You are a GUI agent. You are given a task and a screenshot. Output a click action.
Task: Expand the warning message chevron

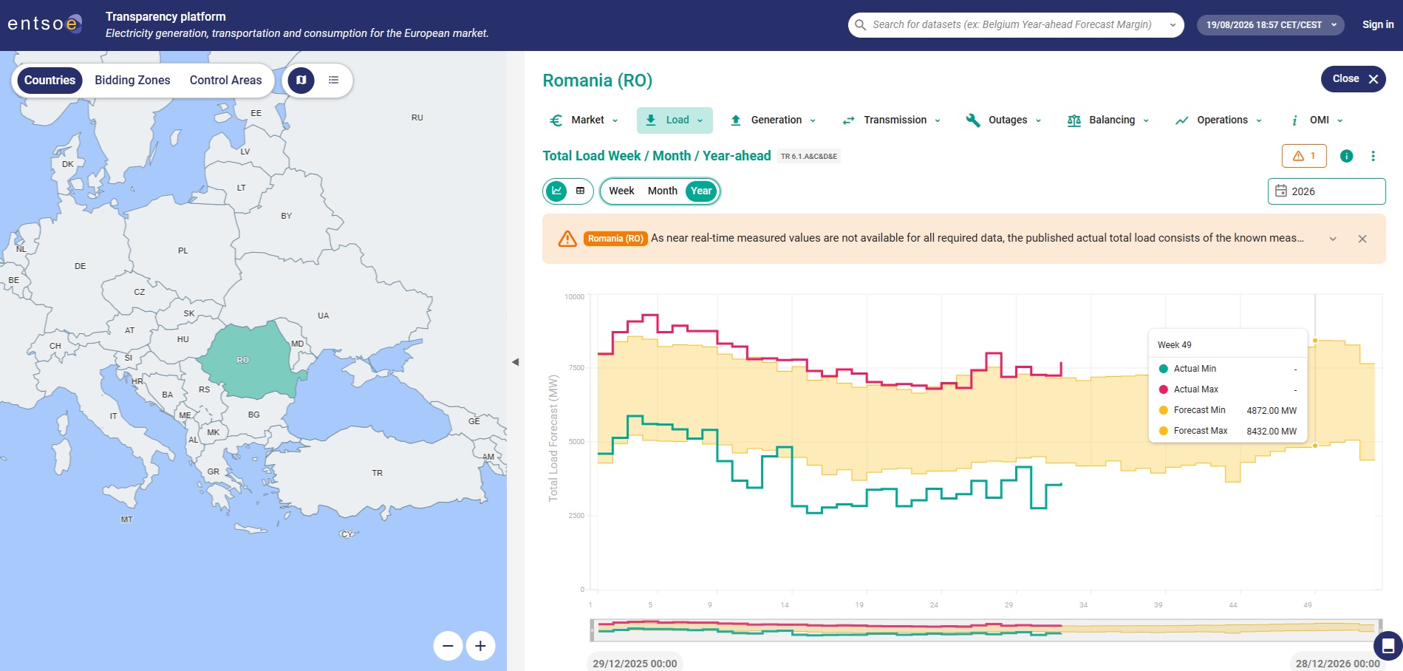click(x=1333, y=239)
